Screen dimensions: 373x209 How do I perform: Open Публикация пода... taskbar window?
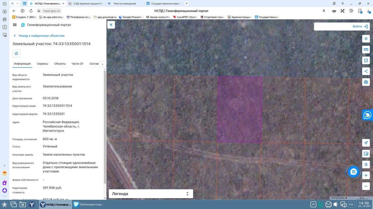click(89, 204)
